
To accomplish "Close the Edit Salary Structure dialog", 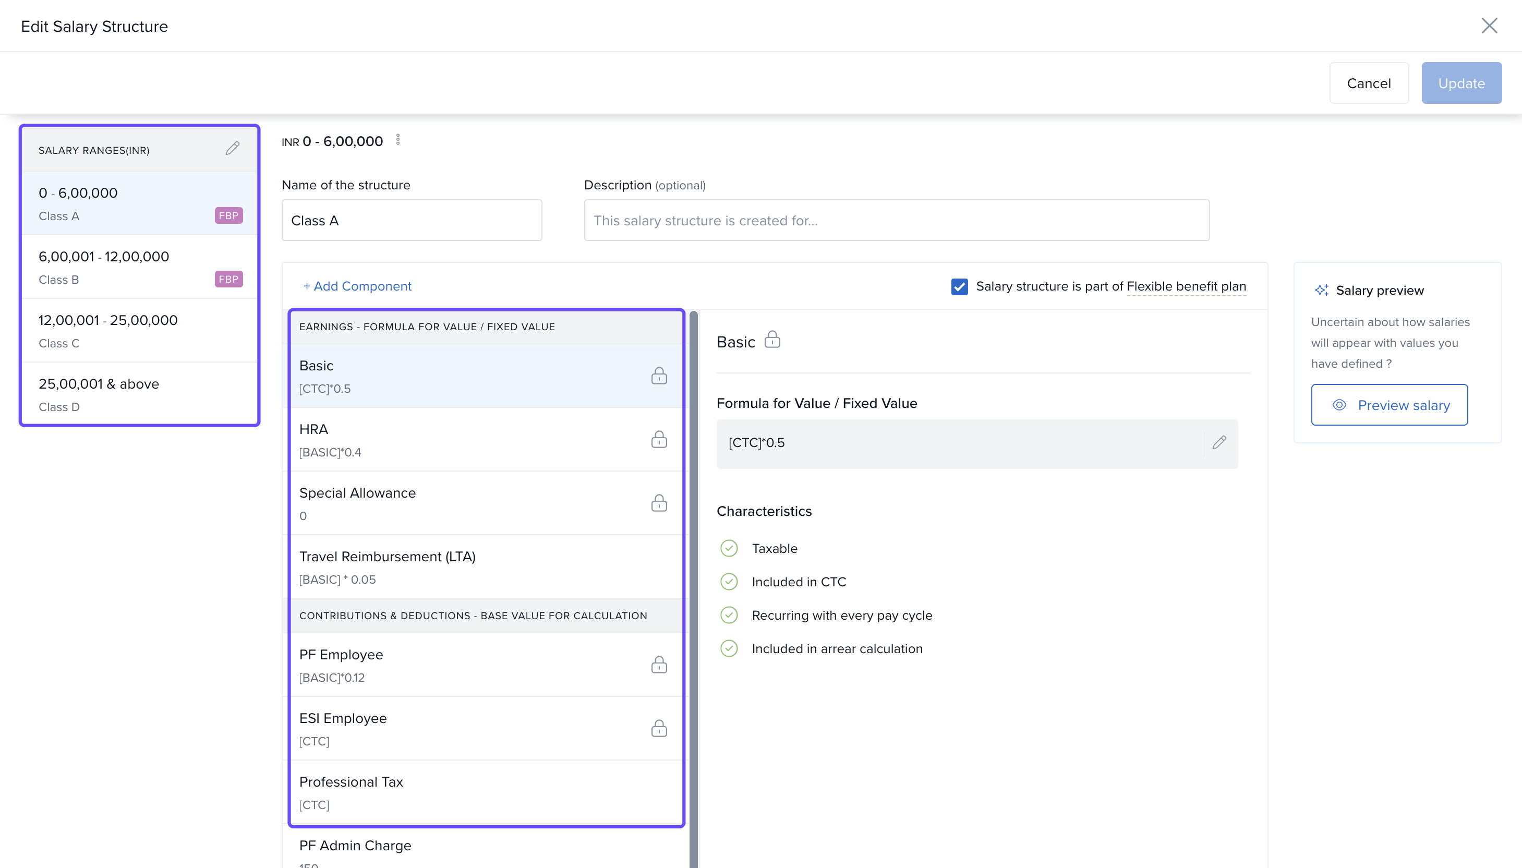I will coord(1489,26).
